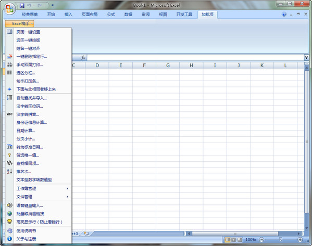The image size is (312, 246).
Task: Click the speaker icon for 语音键盘输入
Action: click(x=9, y=205)
